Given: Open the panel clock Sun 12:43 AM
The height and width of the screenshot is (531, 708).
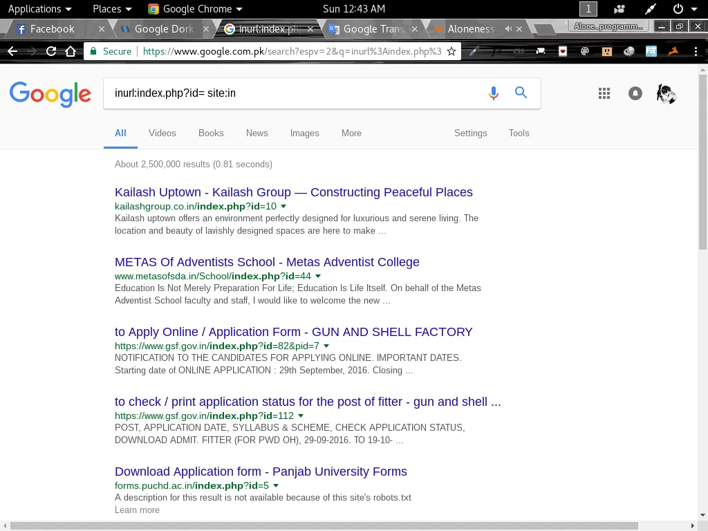Looking at the screenshot, I should pos(354,9).
